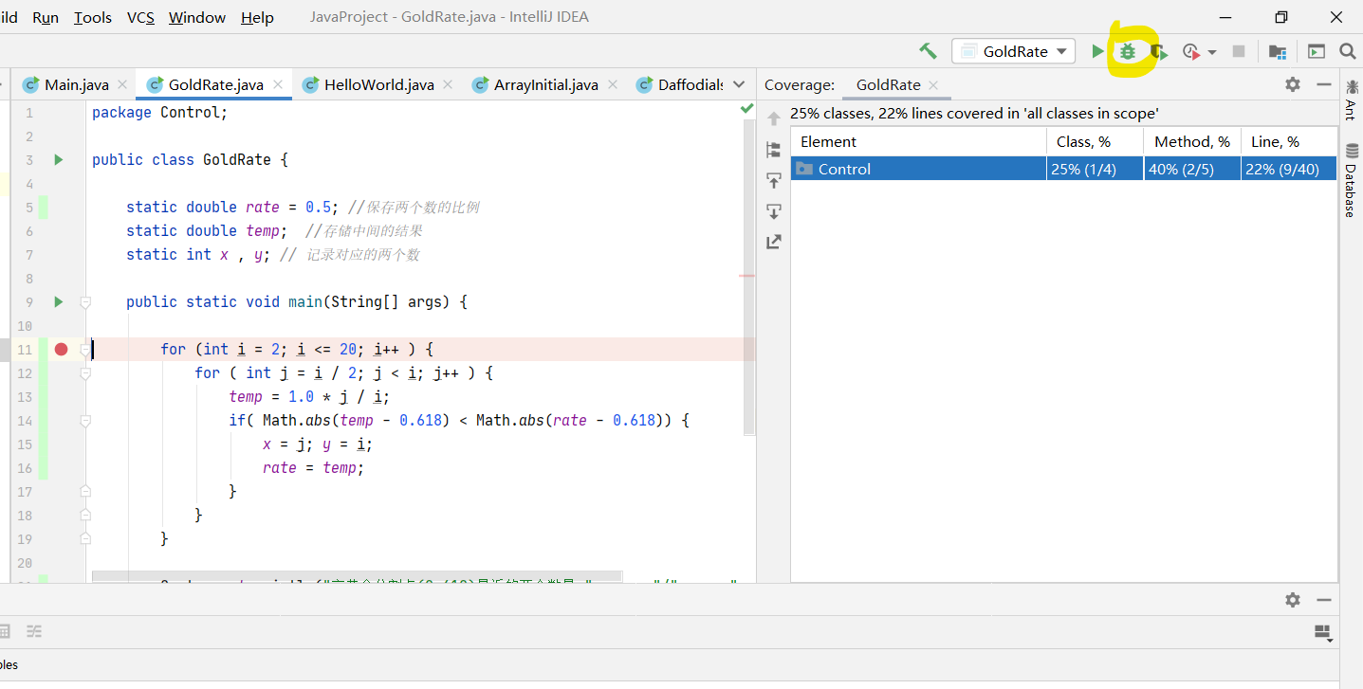
Task: Click the 40% (2/5) method coverage cell
Action: coord(1191,169)
